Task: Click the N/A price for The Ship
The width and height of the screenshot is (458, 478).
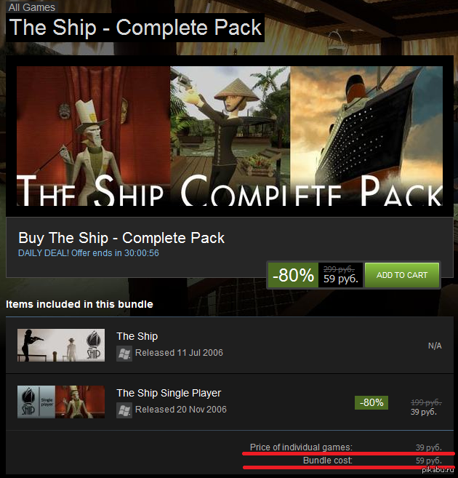Action: 435,346
